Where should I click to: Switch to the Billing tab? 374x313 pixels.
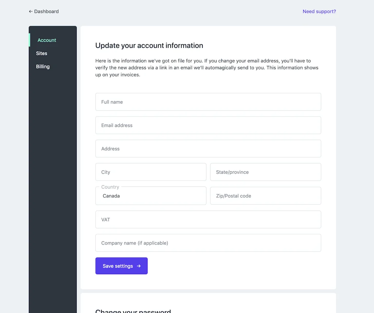point(42,66)
